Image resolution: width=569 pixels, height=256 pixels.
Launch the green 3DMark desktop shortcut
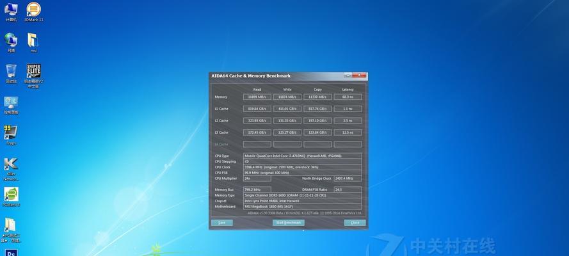pos(11,197)
